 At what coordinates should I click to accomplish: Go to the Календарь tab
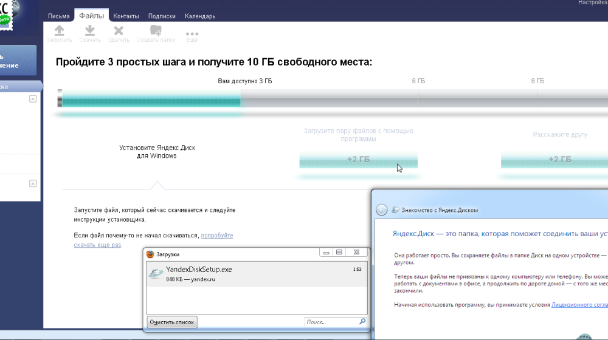200,16
